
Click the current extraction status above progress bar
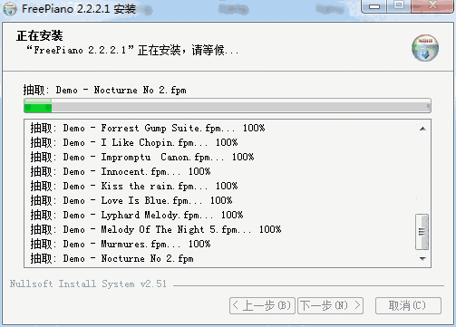(x=105, y=90)
